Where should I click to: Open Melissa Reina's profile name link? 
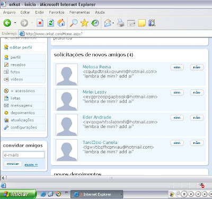click(x=97, y=67)
